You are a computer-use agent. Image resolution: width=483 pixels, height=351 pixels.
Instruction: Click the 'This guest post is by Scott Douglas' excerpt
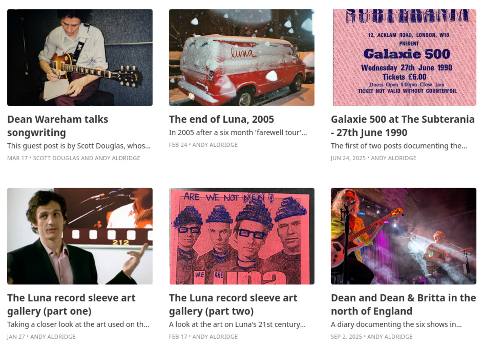pyautogui.click(x=79, y=146)
